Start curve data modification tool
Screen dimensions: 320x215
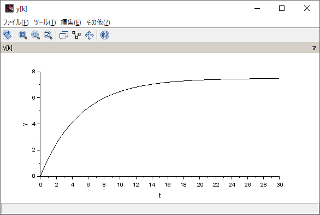76,35
